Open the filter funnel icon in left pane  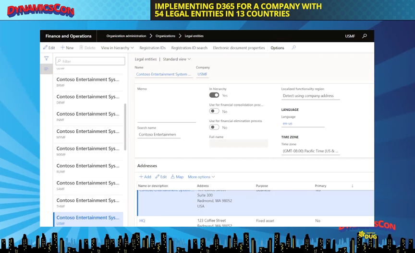47,58
